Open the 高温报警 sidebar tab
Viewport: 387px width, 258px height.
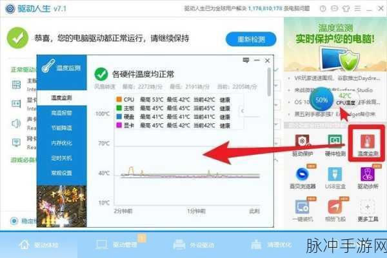62,113
